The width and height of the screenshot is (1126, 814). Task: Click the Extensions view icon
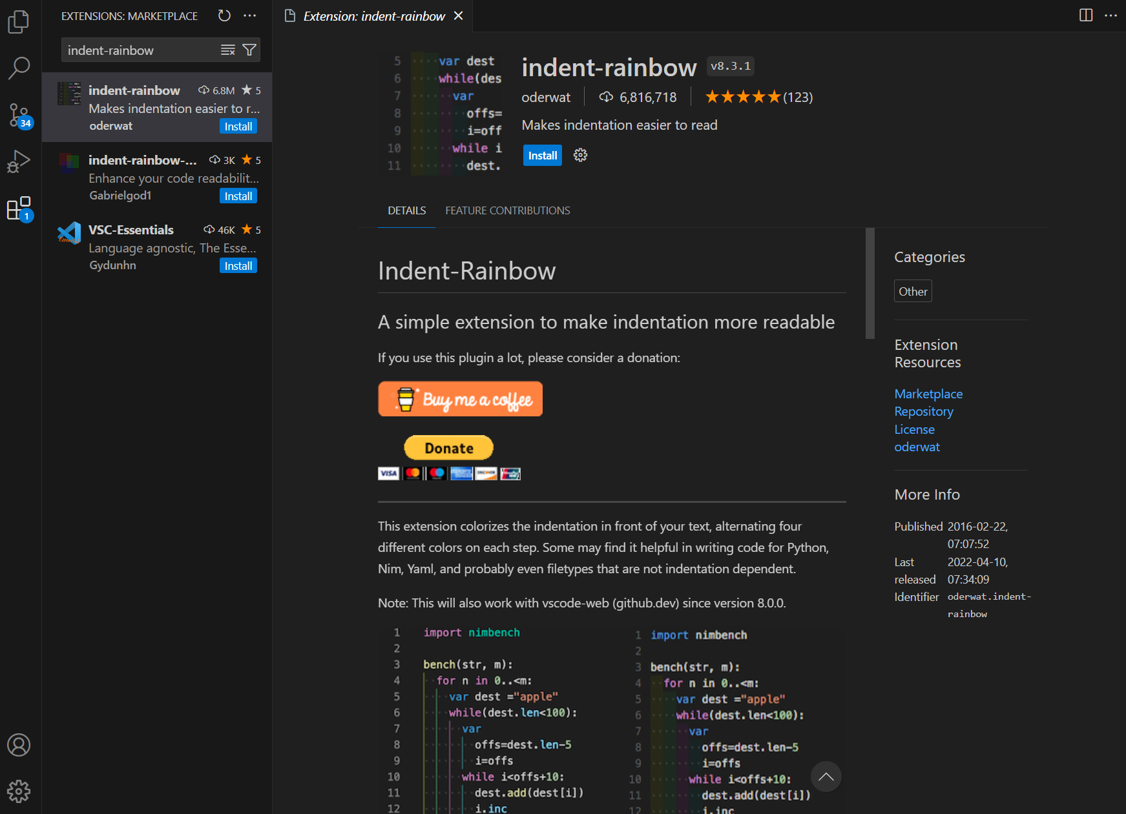click(18, 209)
